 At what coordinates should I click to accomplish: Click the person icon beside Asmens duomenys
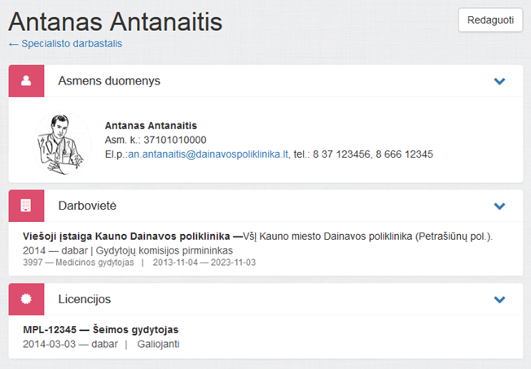click(25, 81)
